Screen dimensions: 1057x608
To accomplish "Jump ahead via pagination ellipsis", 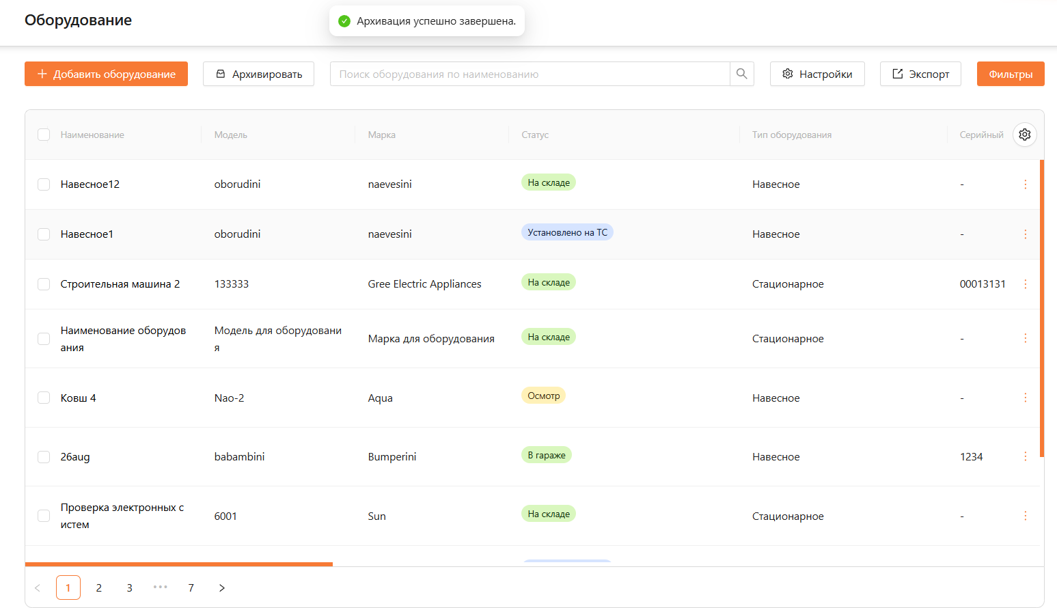I will [x=160, y=588].
